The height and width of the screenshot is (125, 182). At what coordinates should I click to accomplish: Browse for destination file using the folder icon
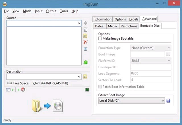pyautogui.click(x=85, y=77)
